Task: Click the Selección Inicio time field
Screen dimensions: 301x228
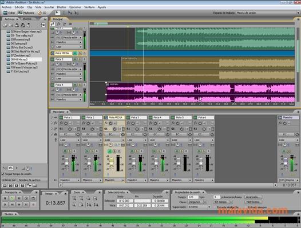Action: point(125,201)
